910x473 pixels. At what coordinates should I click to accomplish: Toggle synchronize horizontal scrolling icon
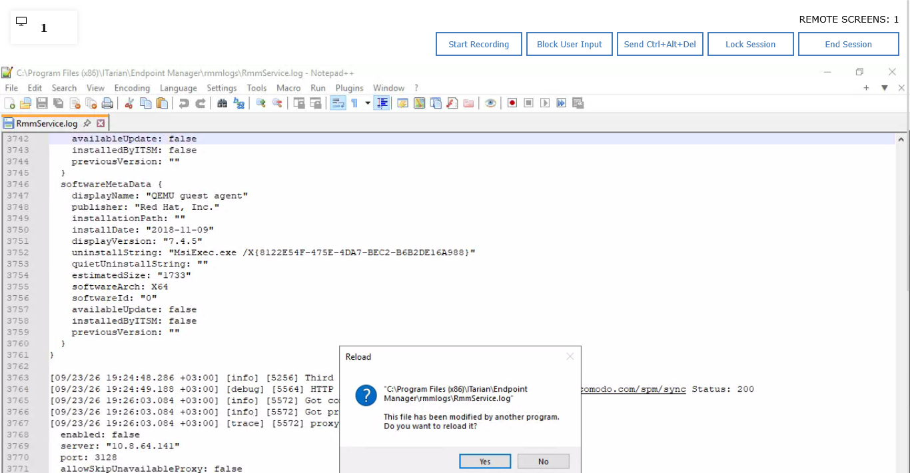pyautogui.click(x=316, y=103)
